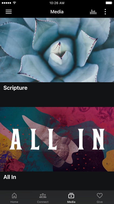This screenshot has height=204, width=114.
Task: Open the ALL IN series artwork
Action: [57, 139]
